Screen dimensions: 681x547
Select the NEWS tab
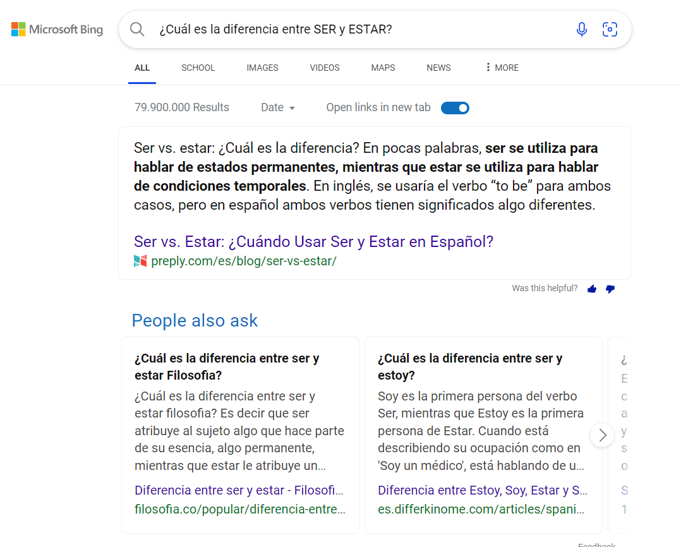438,68
